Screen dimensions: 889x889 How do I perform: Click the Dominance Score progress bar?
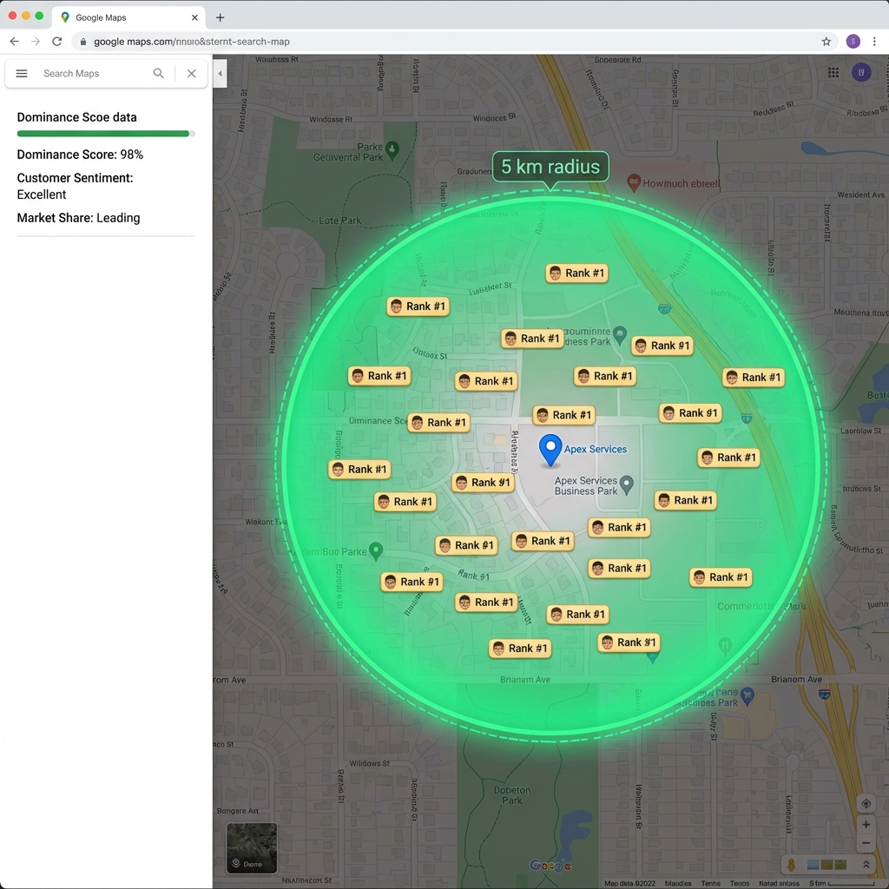(x=102, y=134)
